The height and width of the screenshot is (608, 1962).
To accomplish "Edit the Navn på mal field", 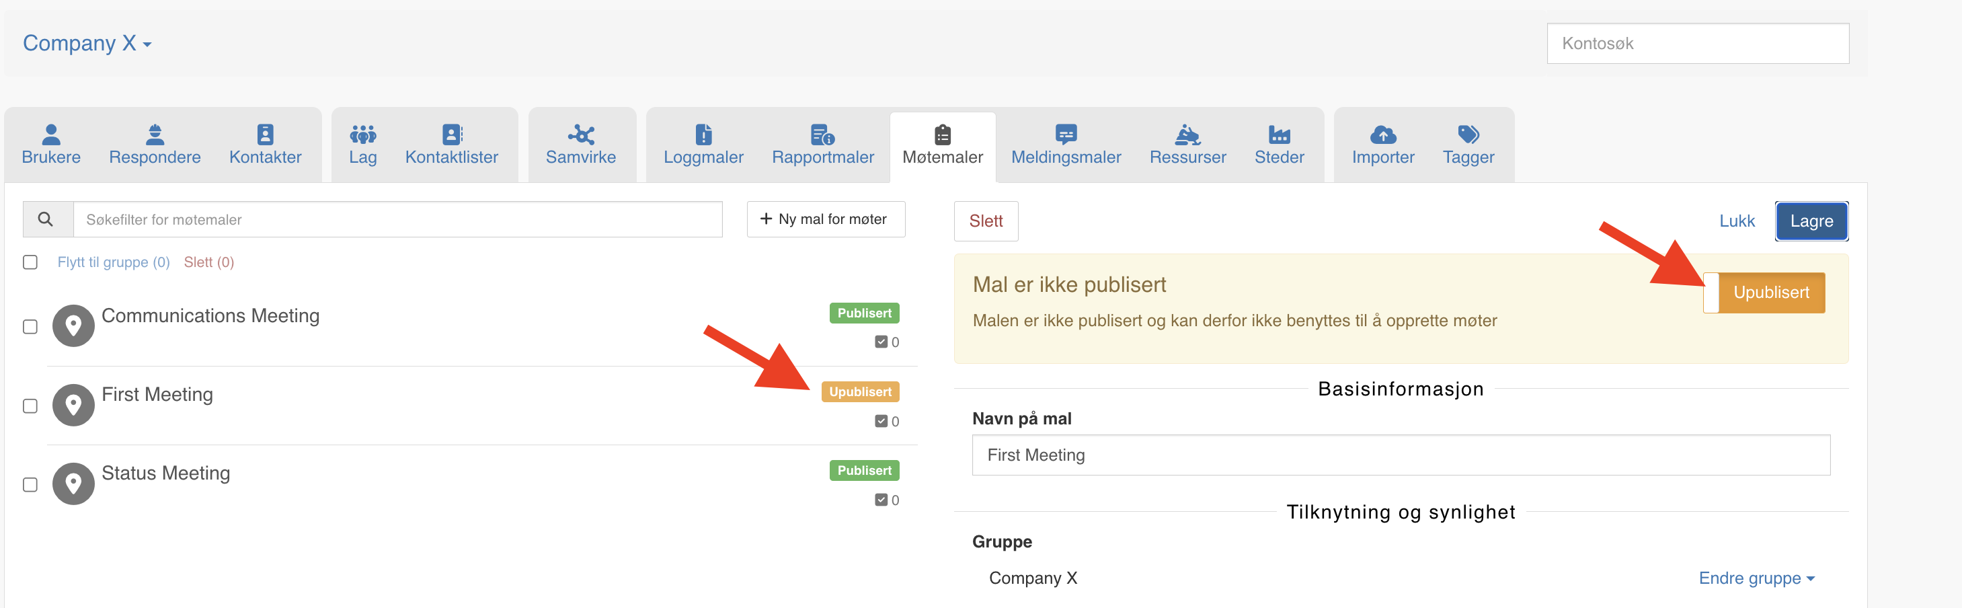I will tap(1401, 455).
